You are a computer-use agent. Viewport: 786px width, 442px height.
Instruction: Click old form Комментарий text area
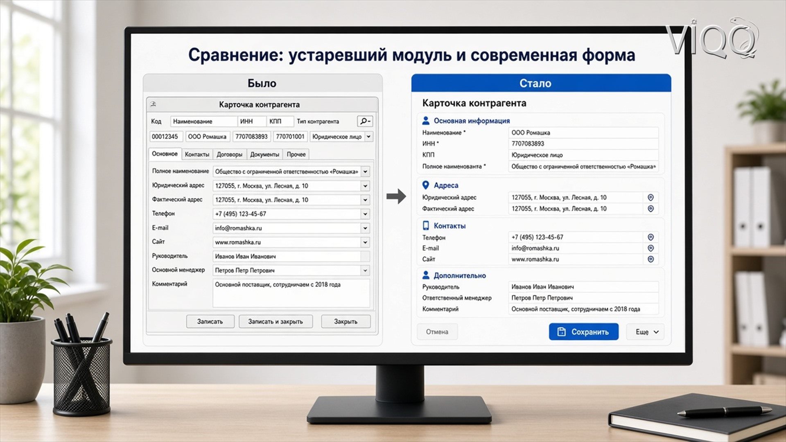click(x=291, y=293)
